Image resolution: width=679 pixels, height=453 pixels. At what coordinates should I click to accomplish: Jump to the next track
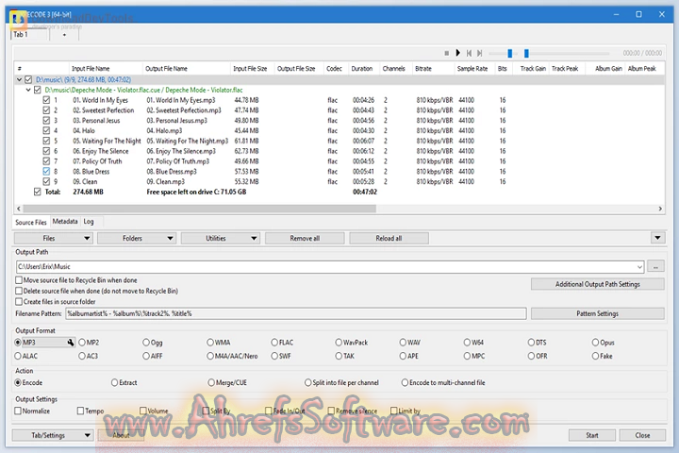point(479,53)
